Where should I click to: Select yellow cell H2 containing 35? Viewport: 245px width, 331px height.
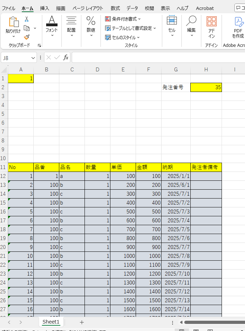[206, 87]
